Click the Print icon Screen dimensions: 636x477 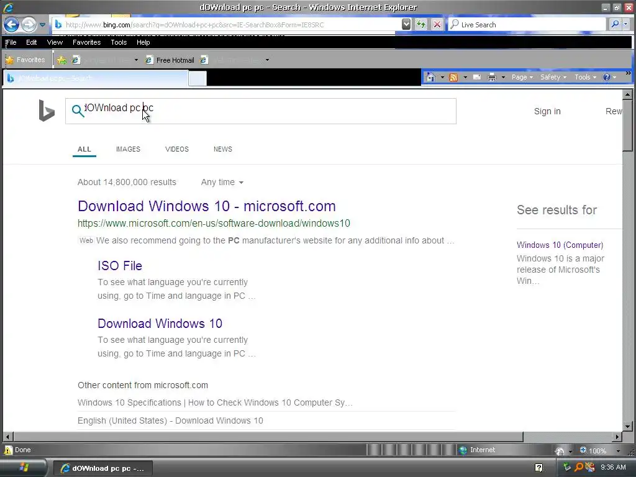point(492,77)
